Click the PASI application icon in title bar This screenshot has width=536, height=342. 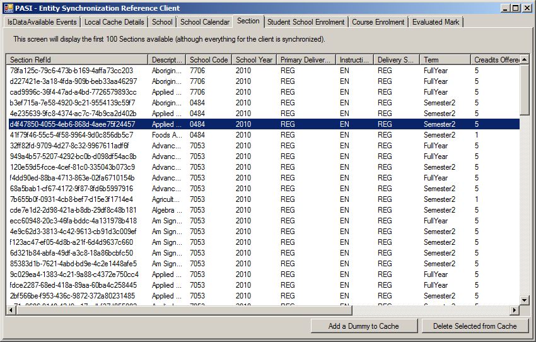[x=8, y=8]
